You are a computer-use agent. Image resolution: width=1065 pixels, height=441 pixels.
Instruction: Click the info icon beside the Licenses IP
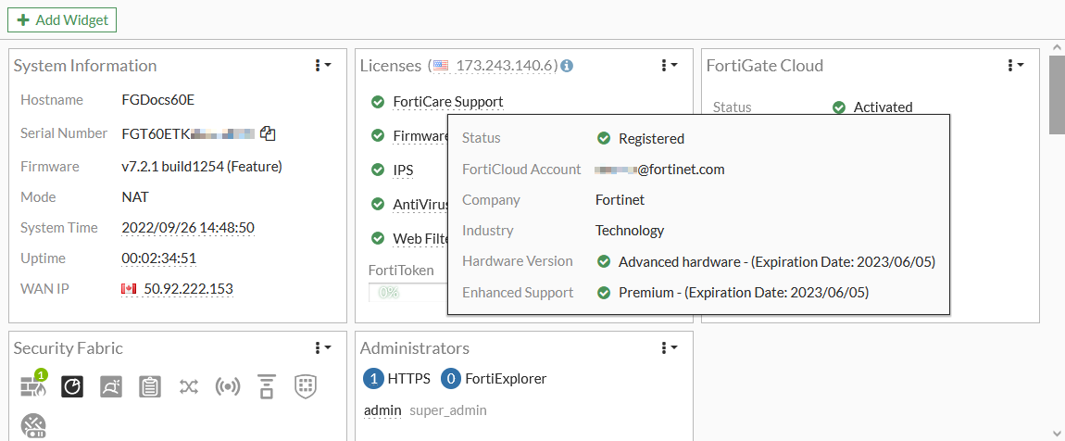tap(567, 66)
